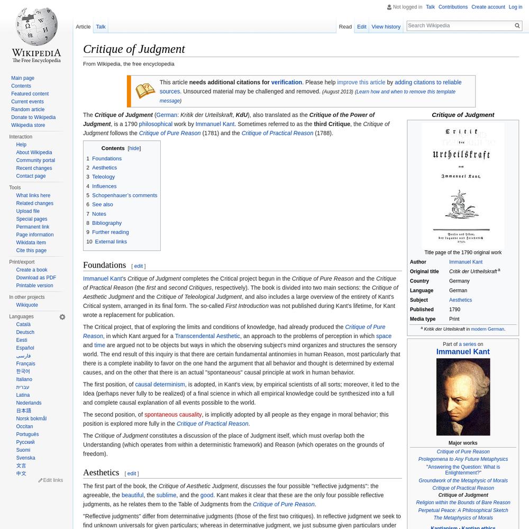
Task: Click the citation-needed book icon
Action: coord(145,91)
